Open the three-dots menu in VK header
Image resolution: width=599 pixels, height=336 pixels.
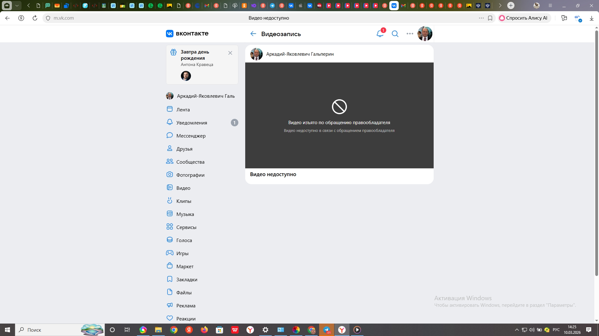tap(410, 34)
